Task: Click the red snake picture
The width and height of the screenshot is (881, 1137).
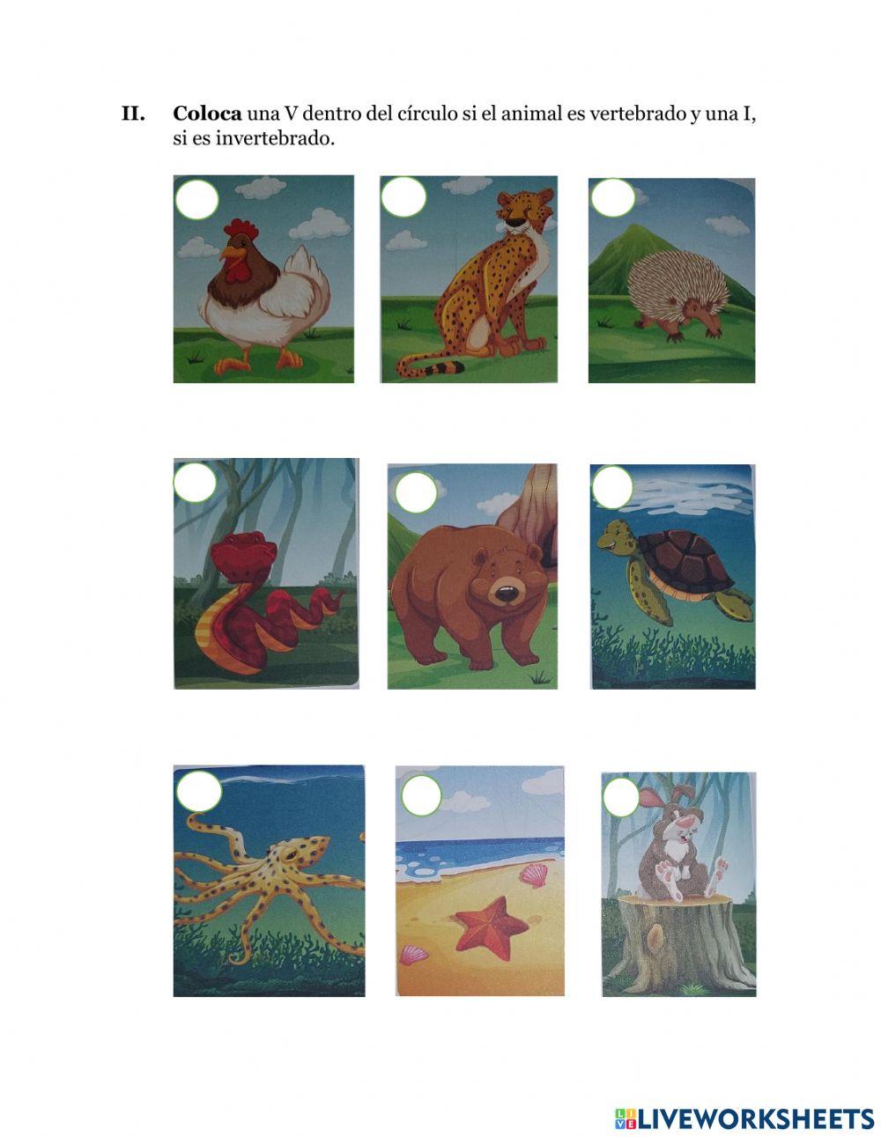Action: coord(266,573)
